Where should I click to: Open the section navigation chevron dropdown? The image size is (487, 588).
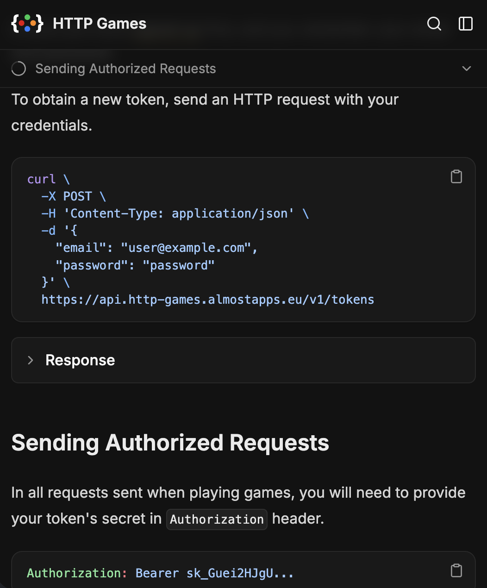[466, 69]
